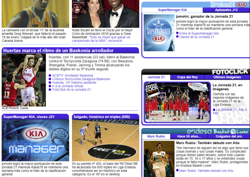Open the Últimas imágenes tab
Screen dimensions: 250x177
[x=227, y=77]
